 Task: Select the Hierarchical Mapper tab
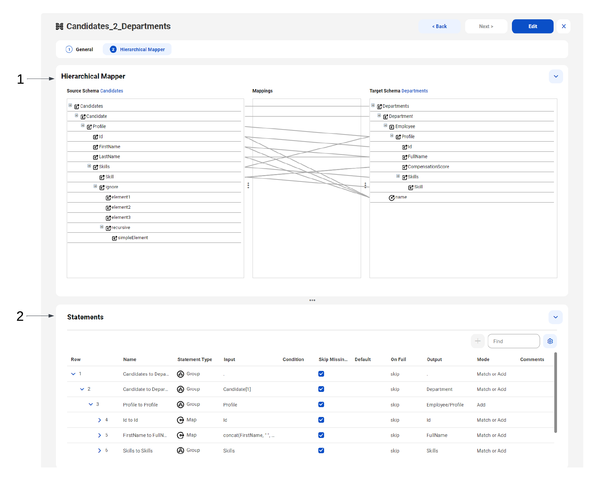(x=137, y=49)
